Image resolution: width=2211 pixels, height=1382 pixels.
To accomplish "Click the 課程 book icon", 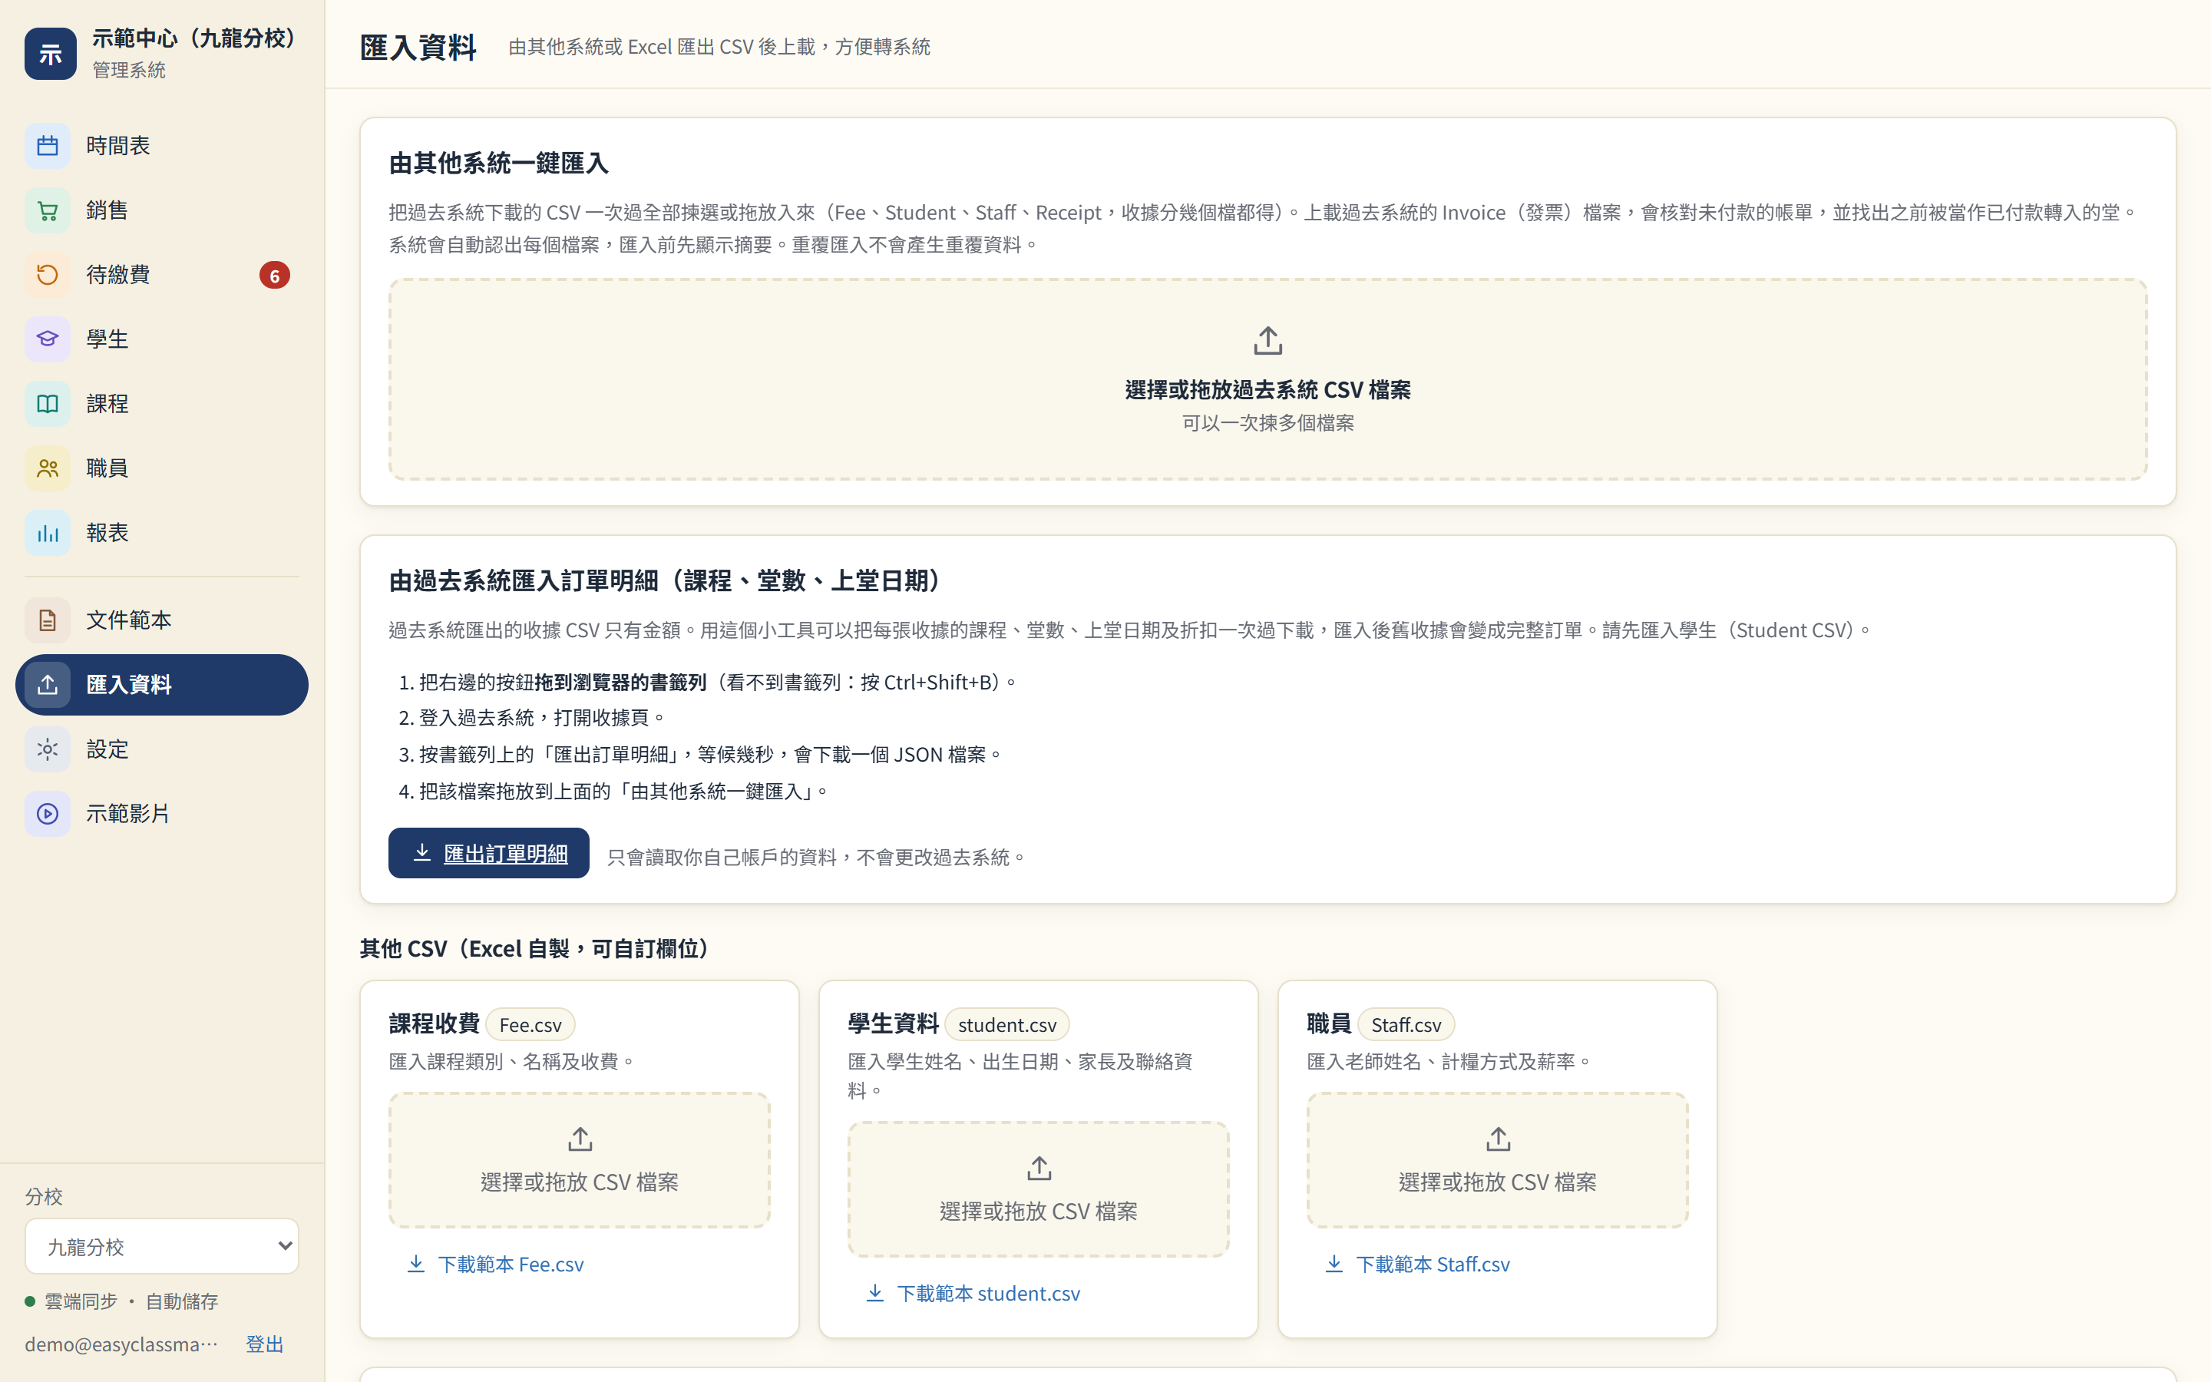I will [x=48, y=404].
